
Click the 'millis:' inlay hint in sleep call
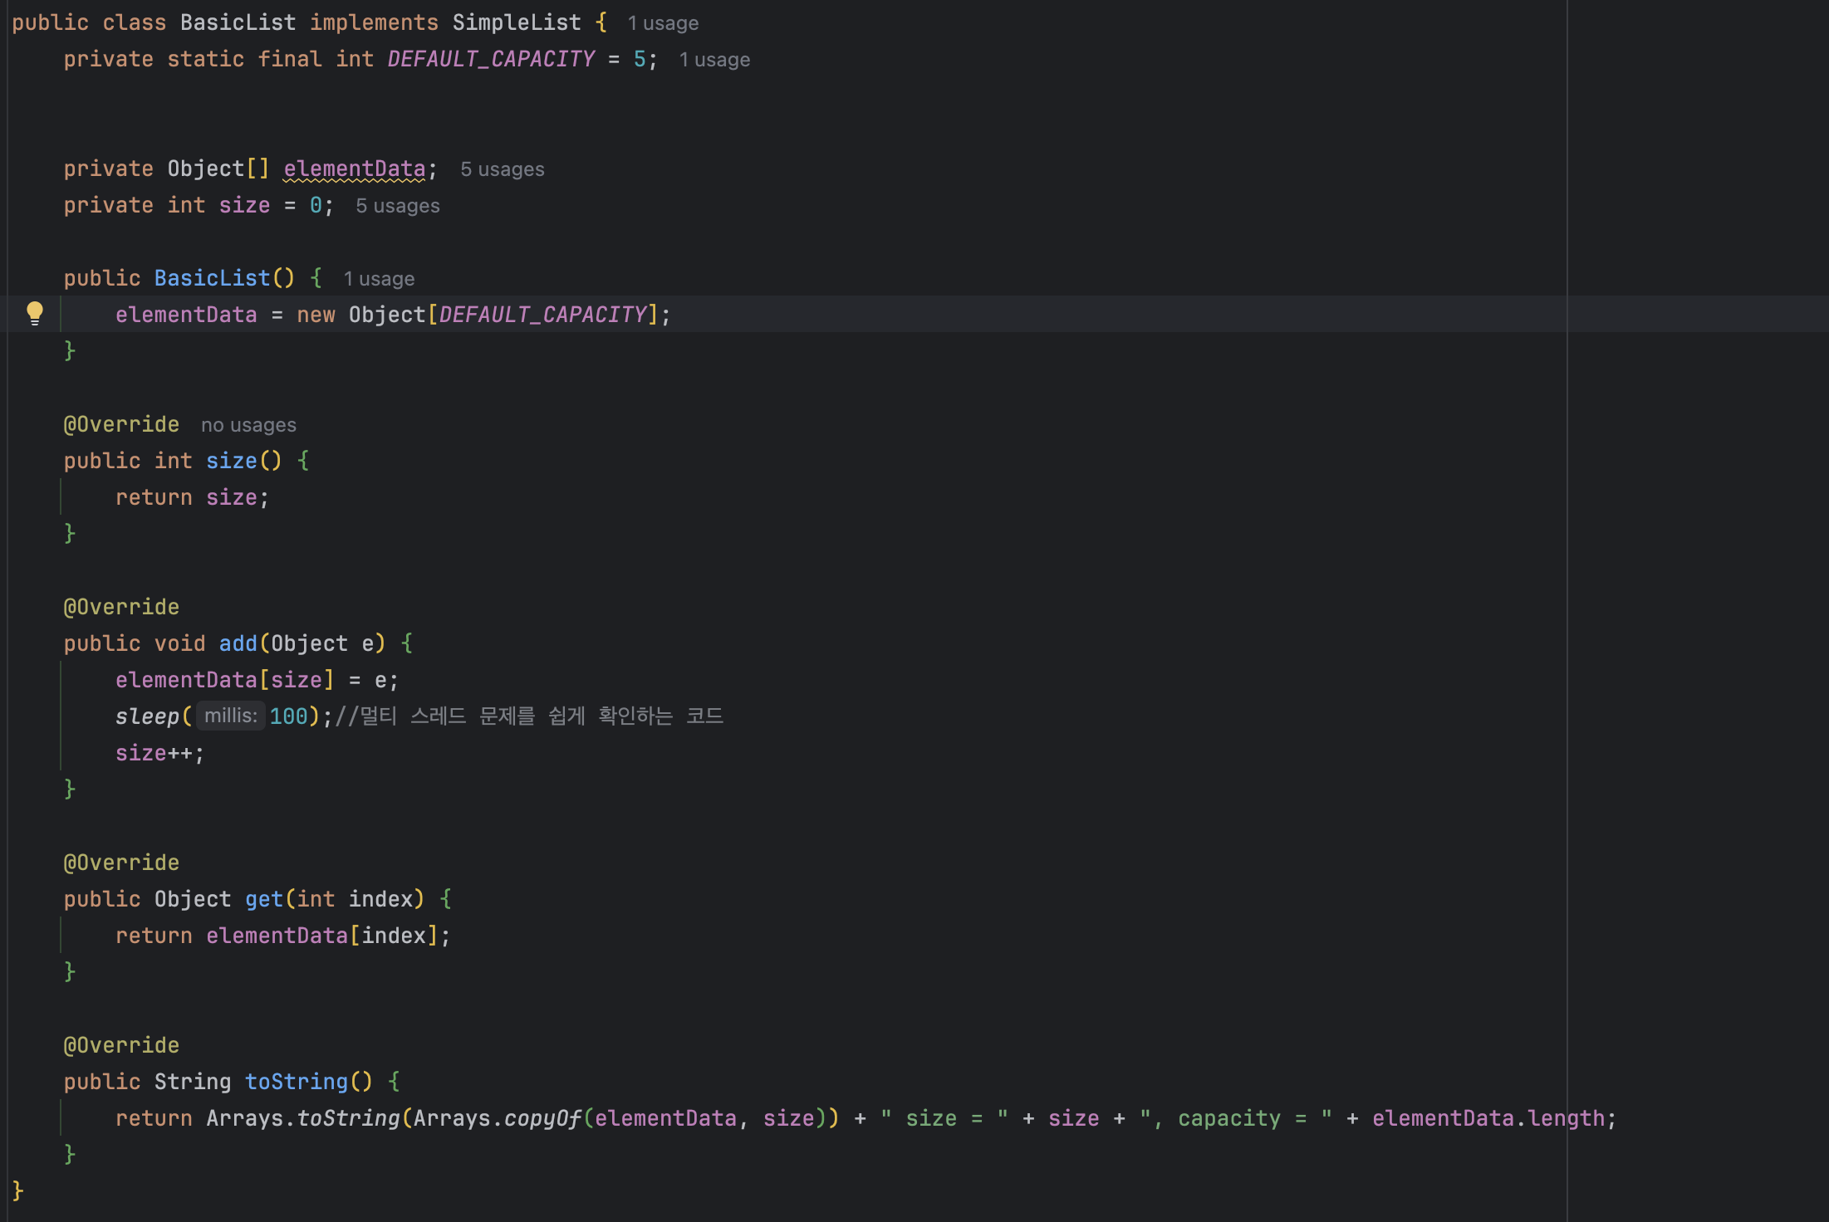[x=230, y=716]
